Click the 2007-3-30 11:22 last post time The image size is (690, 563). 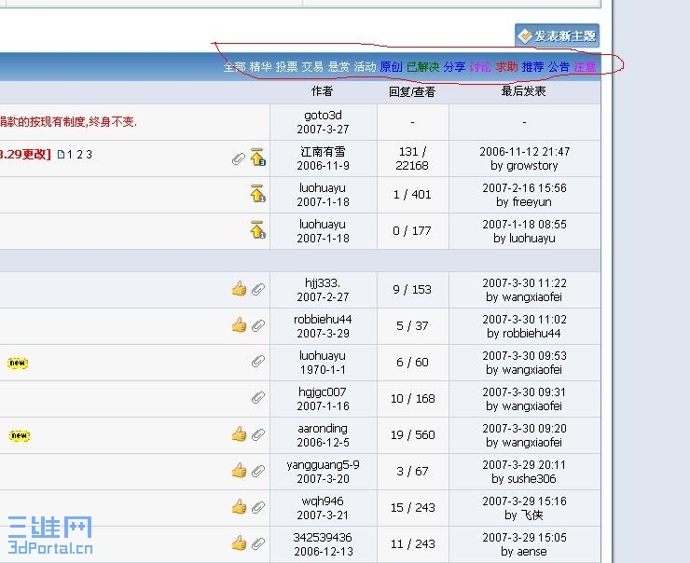pos(524,282)
